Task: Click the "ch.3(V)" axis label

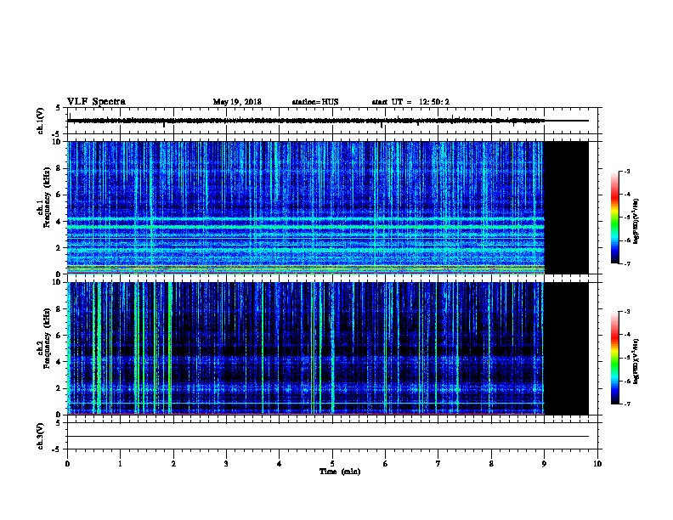Action: click(40, 436)
